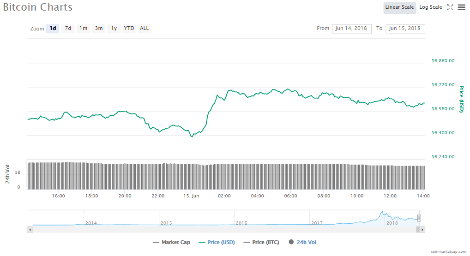Click the fullscreen expand icon

450,7
